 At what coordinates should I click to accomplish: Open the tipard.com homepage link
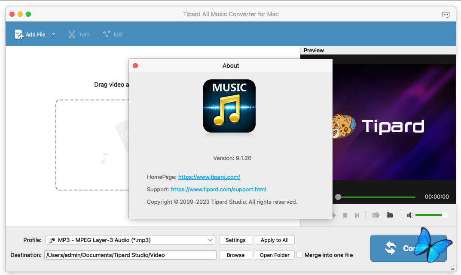click(209, 177)
